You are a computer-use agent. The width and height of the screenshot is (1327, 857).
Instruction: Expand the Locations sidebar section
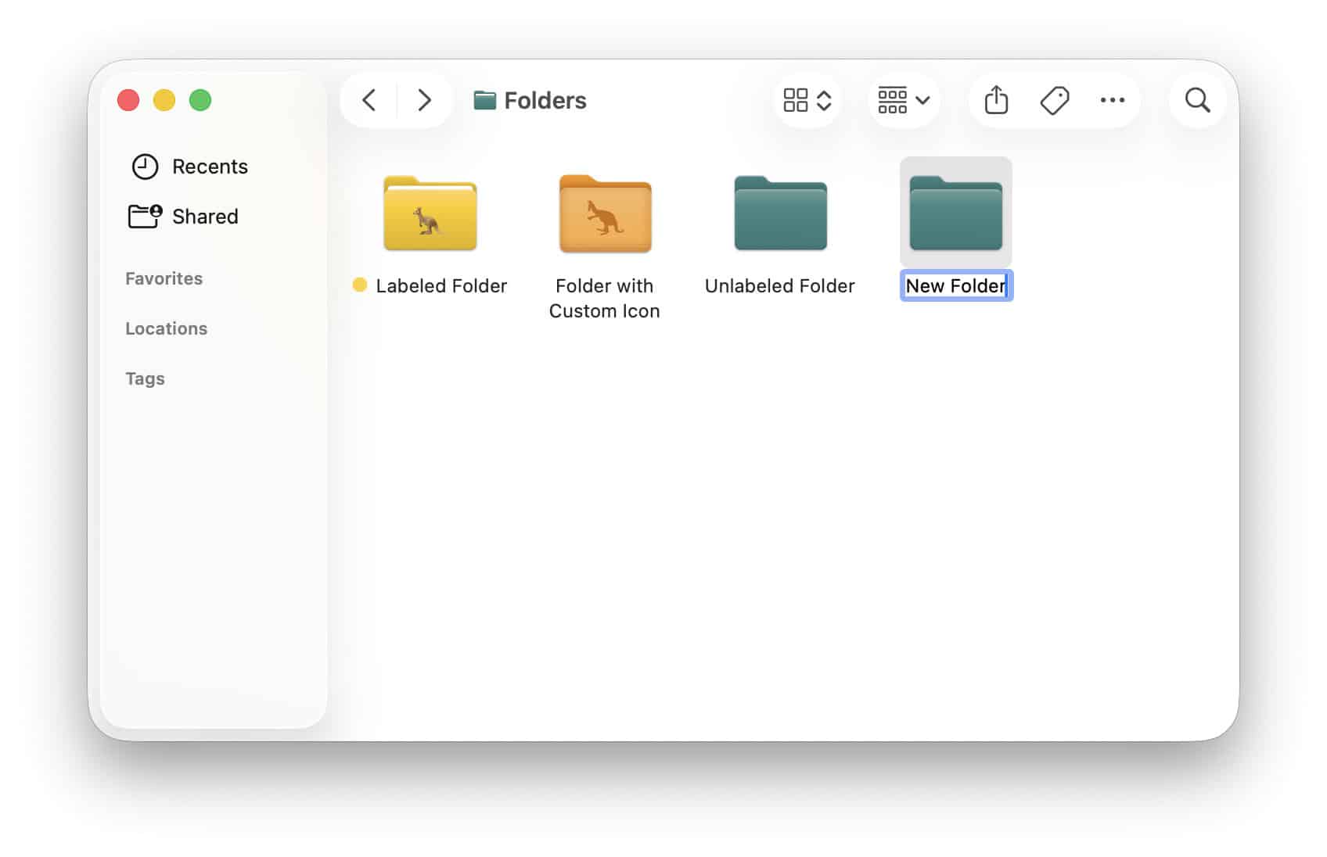(x=166, y=328)
